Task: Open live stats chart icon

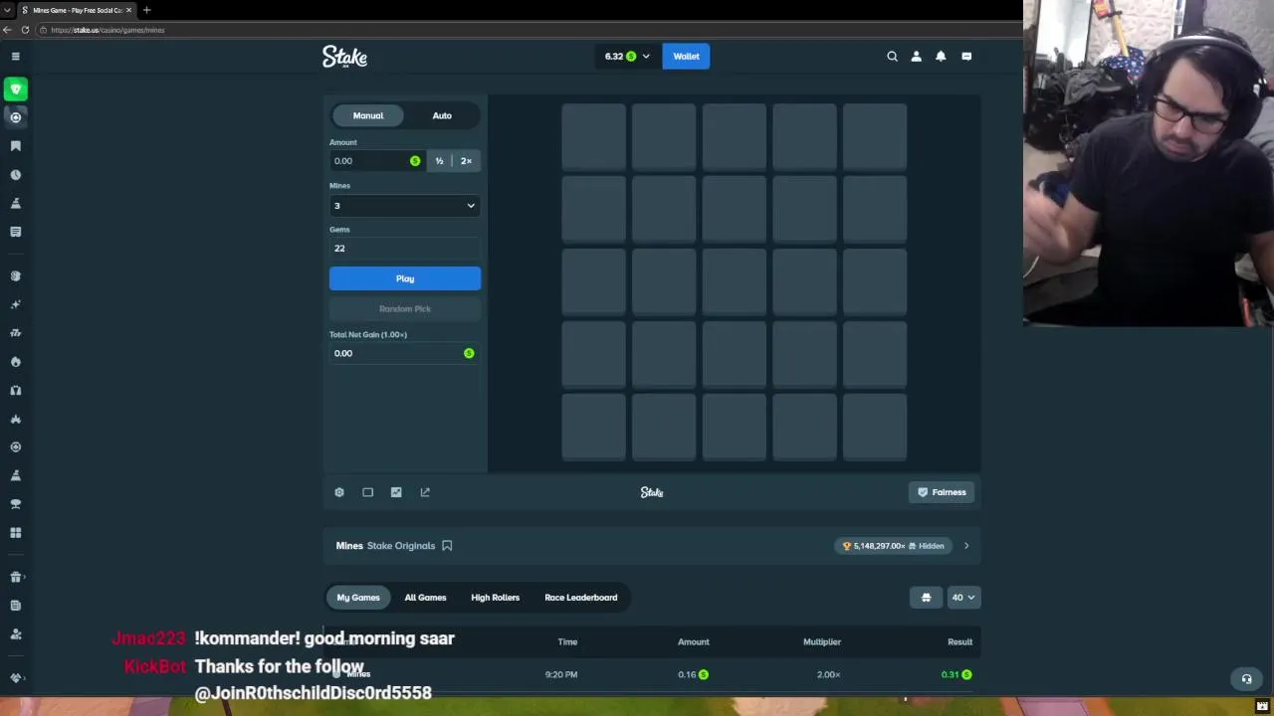Action: [396, 492]
